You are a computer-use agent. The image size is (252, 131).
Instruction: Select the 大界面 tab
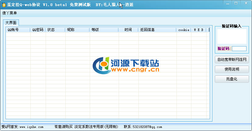click(x=11, y=23)
